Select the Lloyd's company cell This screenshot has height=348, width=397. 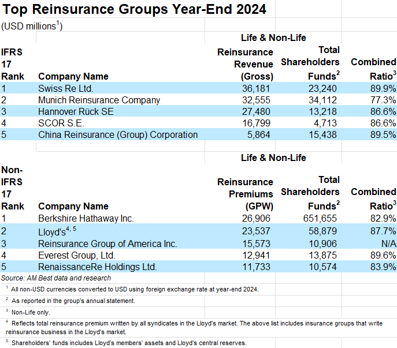click(57, 231)
